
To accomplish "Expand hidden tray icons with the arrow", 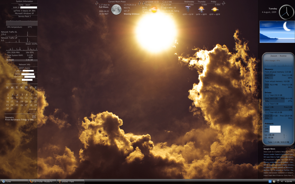I will pos(282,181).
